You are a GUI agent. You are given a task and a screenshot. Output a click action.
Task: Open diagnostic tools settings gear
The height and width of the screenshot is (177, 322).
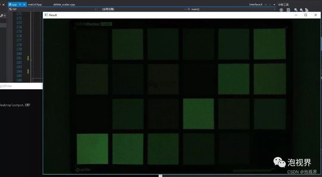281,10
